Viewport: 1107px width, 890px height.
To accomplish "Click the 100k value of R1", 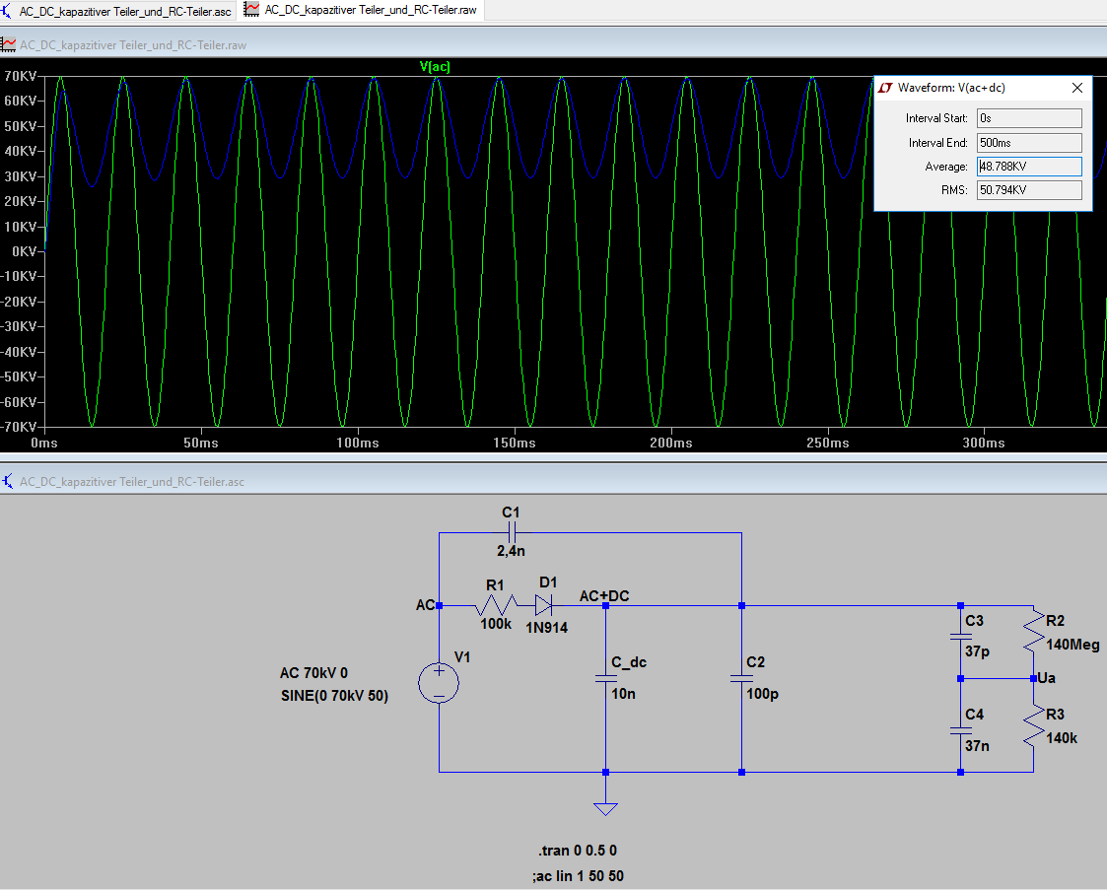I will [x=496, y=624].
